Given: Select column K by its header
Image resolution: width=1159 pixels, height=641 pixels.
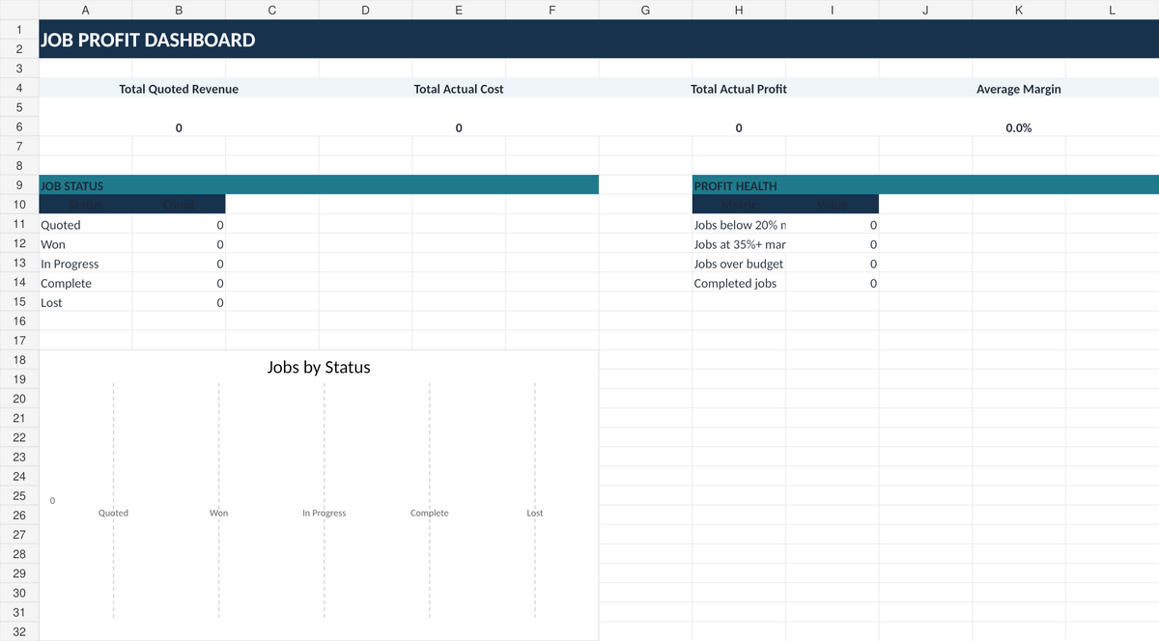Looking at the screenshot, I should coord(1019,10).
